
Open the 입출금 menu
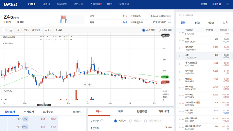coord(46,4)
